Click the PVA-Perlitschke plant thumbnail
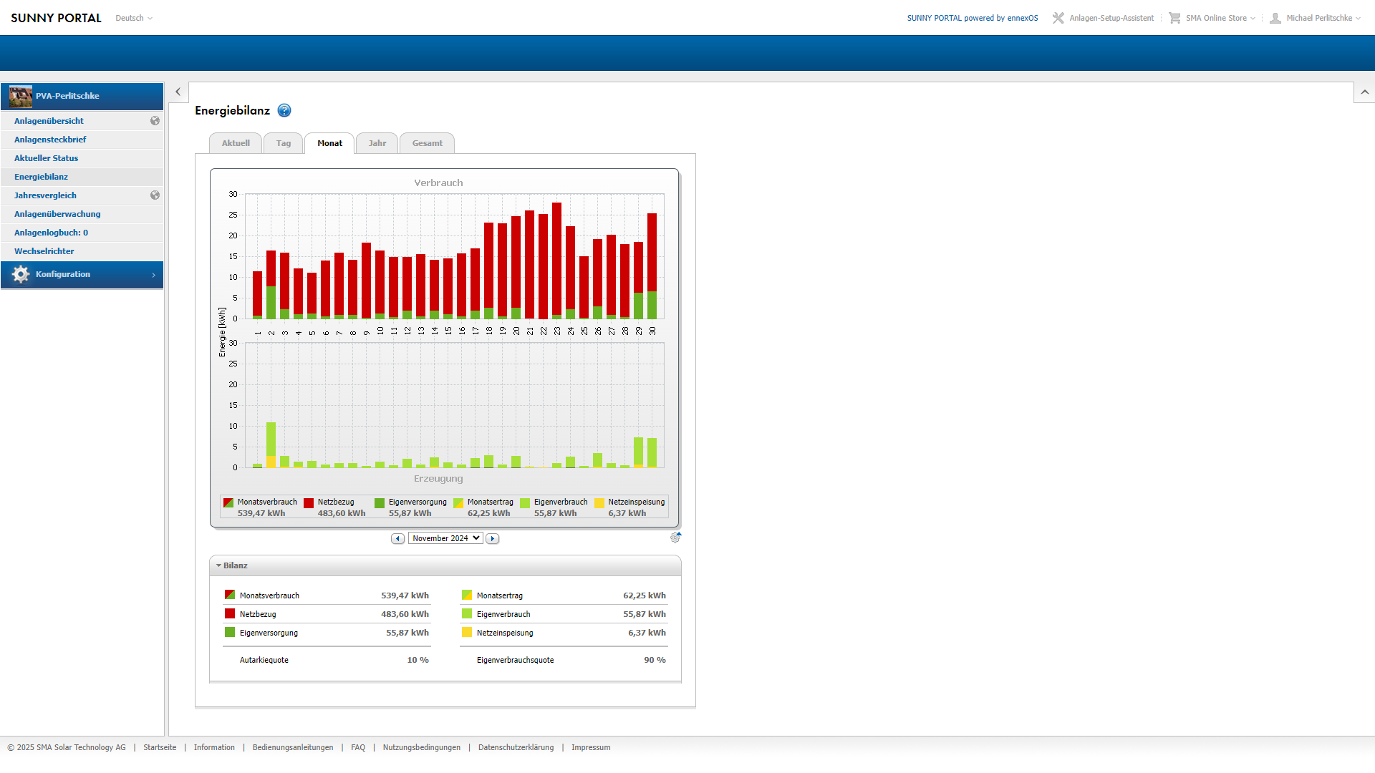Screen dimensions: 1375x773 click(21, 96)
